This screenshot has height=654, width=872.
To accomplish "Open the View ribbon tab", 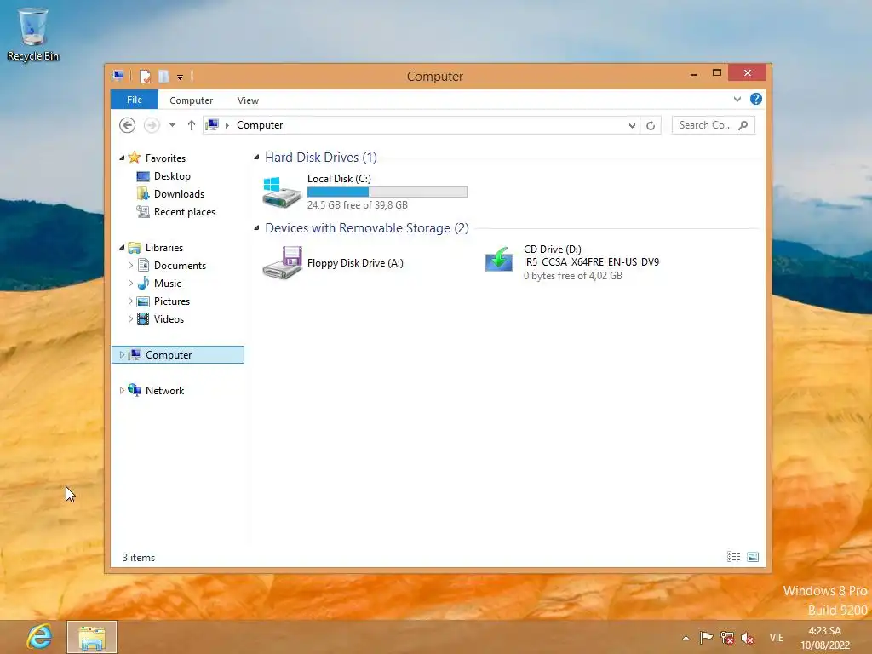I will coord(248,100).
